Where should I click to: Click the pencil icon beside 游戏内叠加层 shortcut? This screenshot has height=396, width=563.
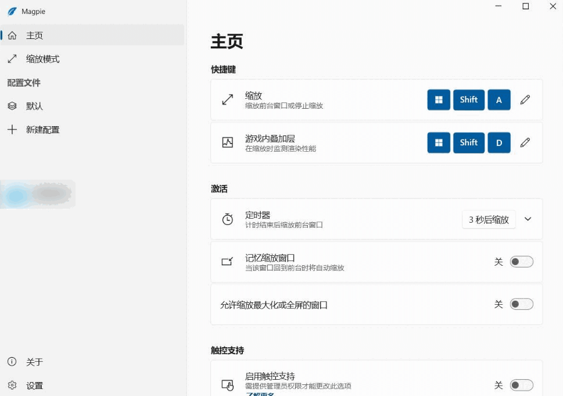(525, 142)
